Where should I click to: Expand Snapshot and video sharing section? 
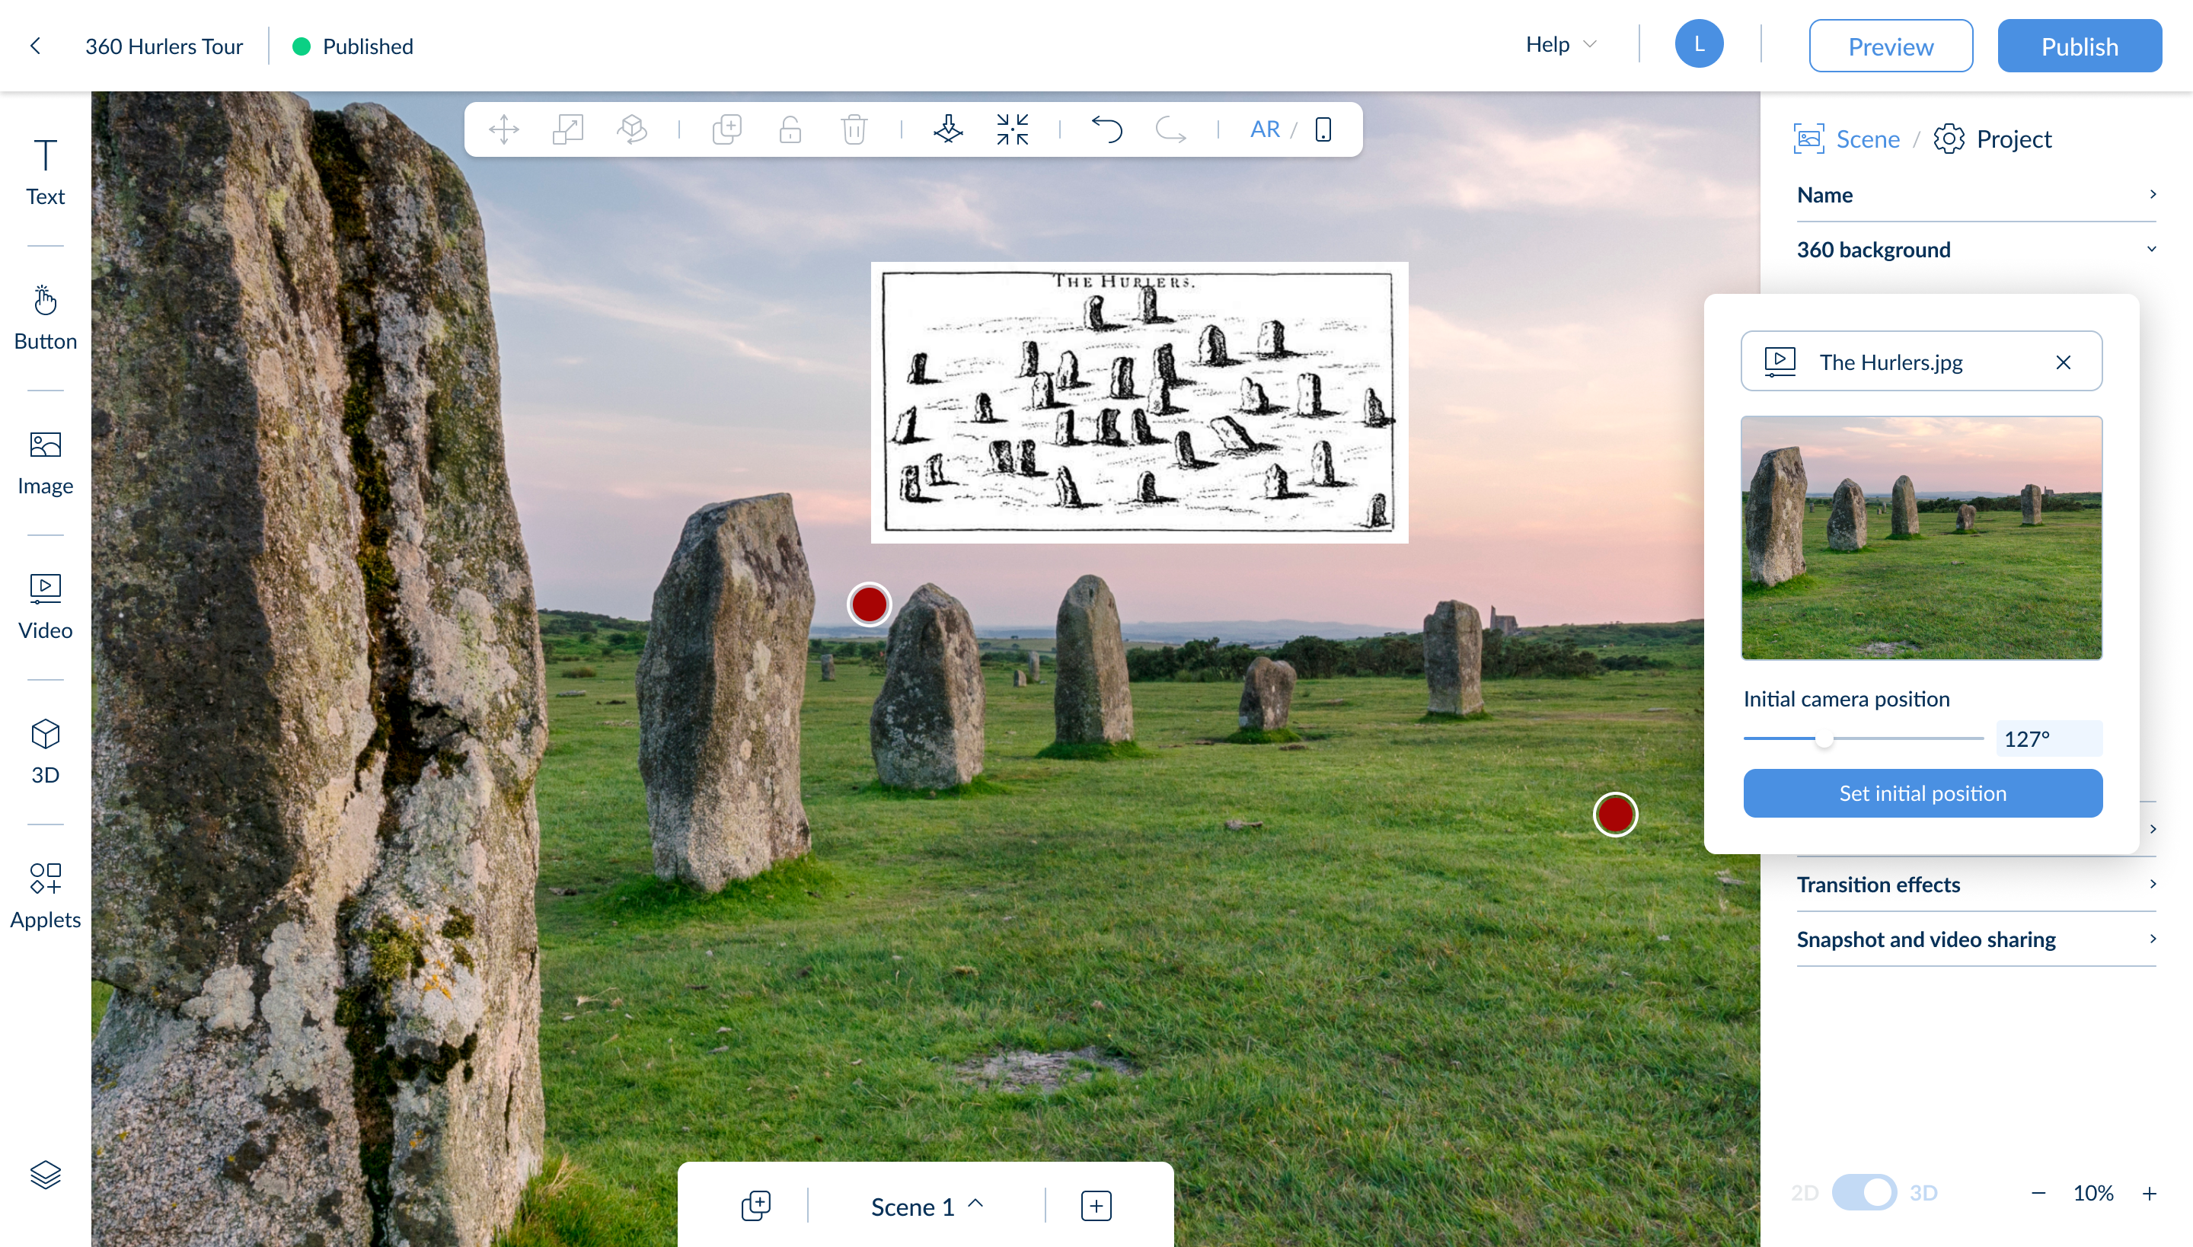click(1976, 939)
